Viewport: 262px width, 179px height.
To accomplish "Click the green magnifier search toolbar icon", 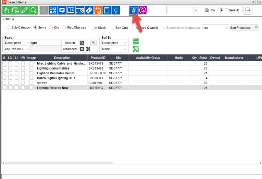I will click(34, 10).
